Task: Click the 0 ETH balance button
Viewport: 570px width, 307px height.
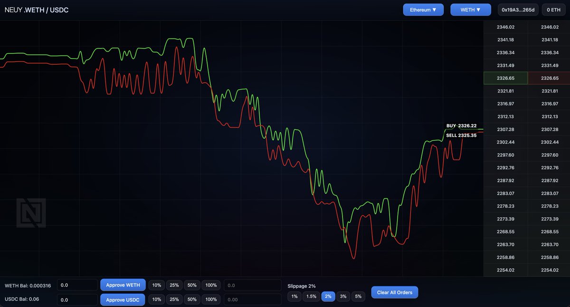Action: [554, 10]
